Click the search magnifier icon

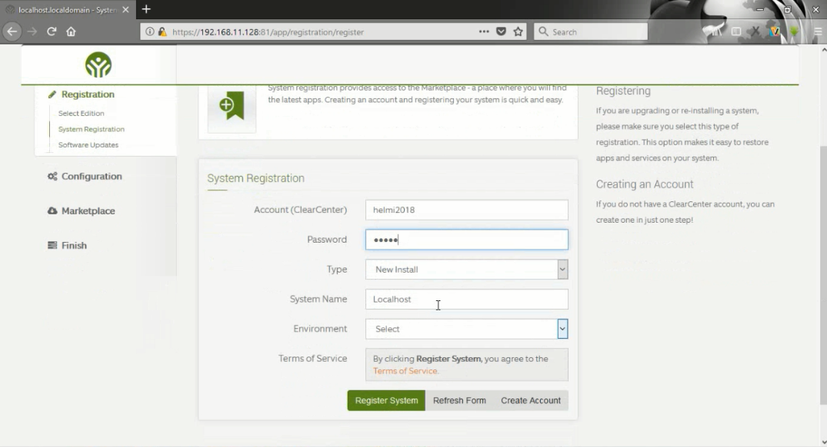[543, 31]
